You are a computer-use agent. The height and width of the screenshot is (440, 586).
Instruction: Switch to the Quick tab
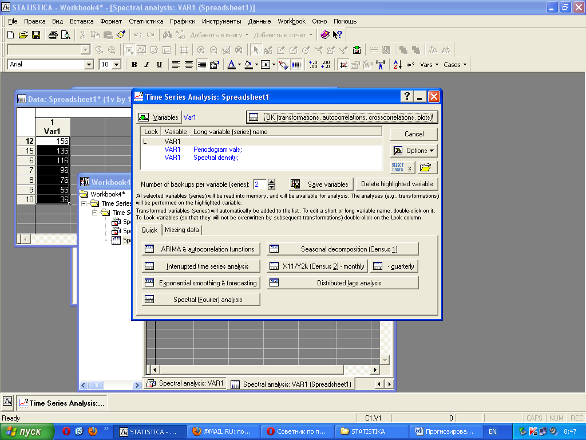(149, 230)
